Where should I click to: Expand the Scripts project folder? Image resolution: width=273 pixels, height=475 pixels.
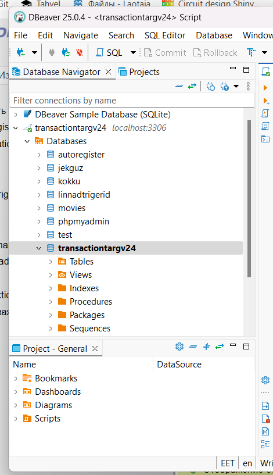16,419
